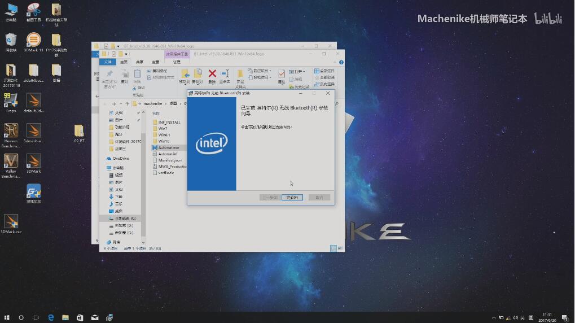This screenshot has width=575, height=323.
Task: Click the Finish button in the Intel Bluetooth installer
Action: click(292, 198)
